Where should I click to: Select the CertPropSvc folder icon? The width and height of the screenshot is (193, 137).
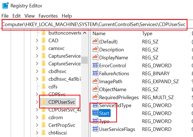(x=44, y=125)
